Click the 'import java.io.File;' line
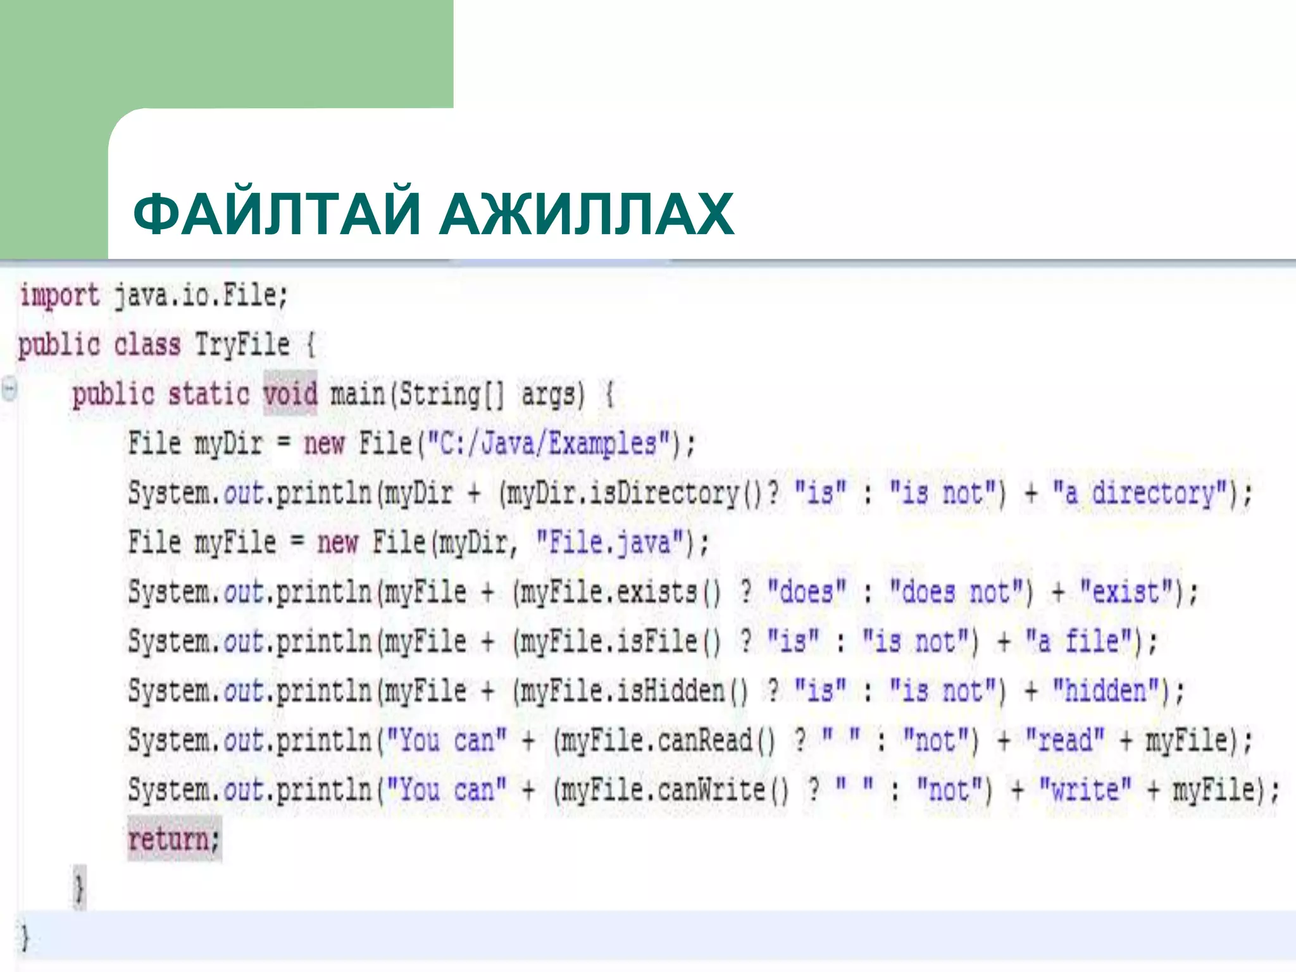The width and height of the screenshot is (1296, 972). click(x=154, y=296)
